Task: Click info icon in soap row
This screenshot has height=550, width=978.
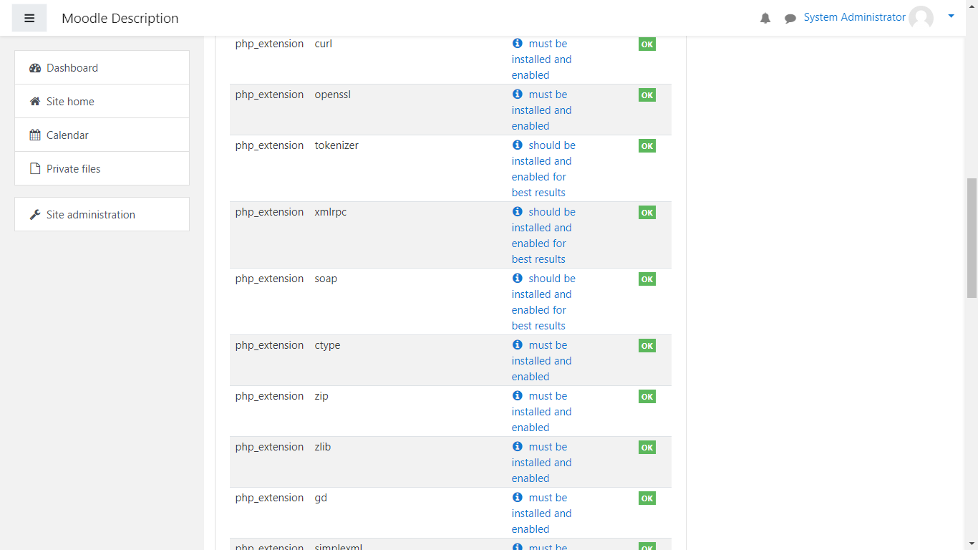Action: [x=518, y=278]
